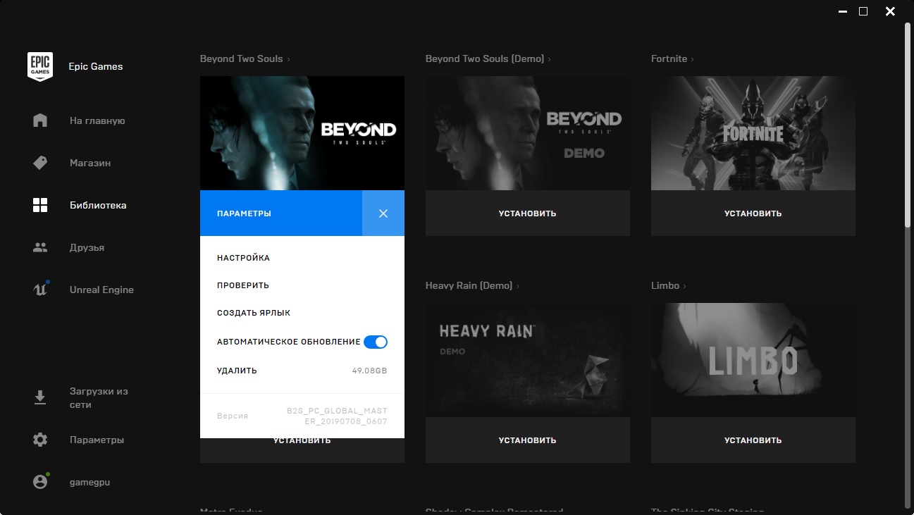Image resolution: width=914 pixels, height=515 pixels.
Task: Expand the Beyond Two Souls title chevron
Action: pyautogui.click(x=288, y=59)
